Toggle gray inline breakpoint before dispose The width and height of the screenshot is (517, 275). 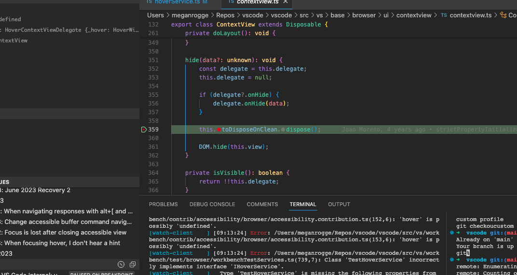tap(283, 130)
